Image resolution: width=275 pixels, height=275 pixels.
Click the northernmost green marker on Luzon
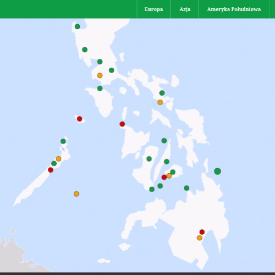(78, 26)
